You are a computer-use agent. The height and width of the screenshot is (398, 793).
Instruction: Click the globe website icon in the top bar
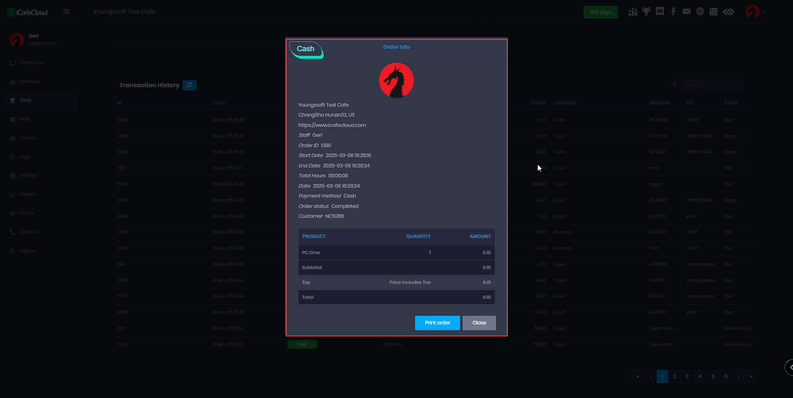pos(700,12)
